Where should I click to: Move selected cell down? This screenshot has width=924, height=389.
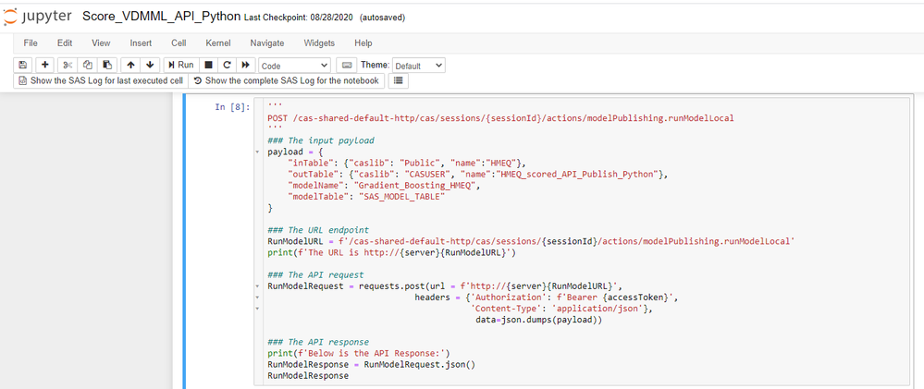point(150,66)
